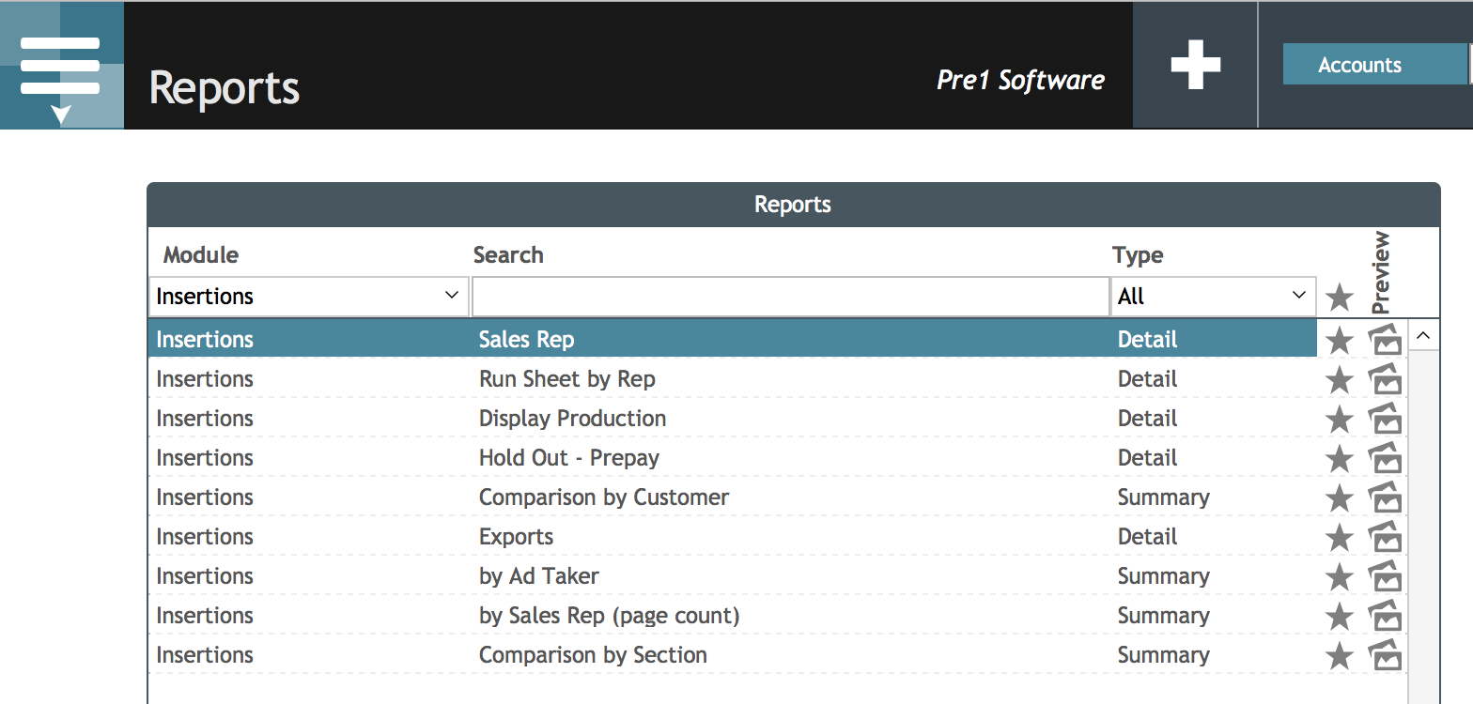
Task: Preview by Sales Rep (page count) report
Action: click(x=1385, y=616)
